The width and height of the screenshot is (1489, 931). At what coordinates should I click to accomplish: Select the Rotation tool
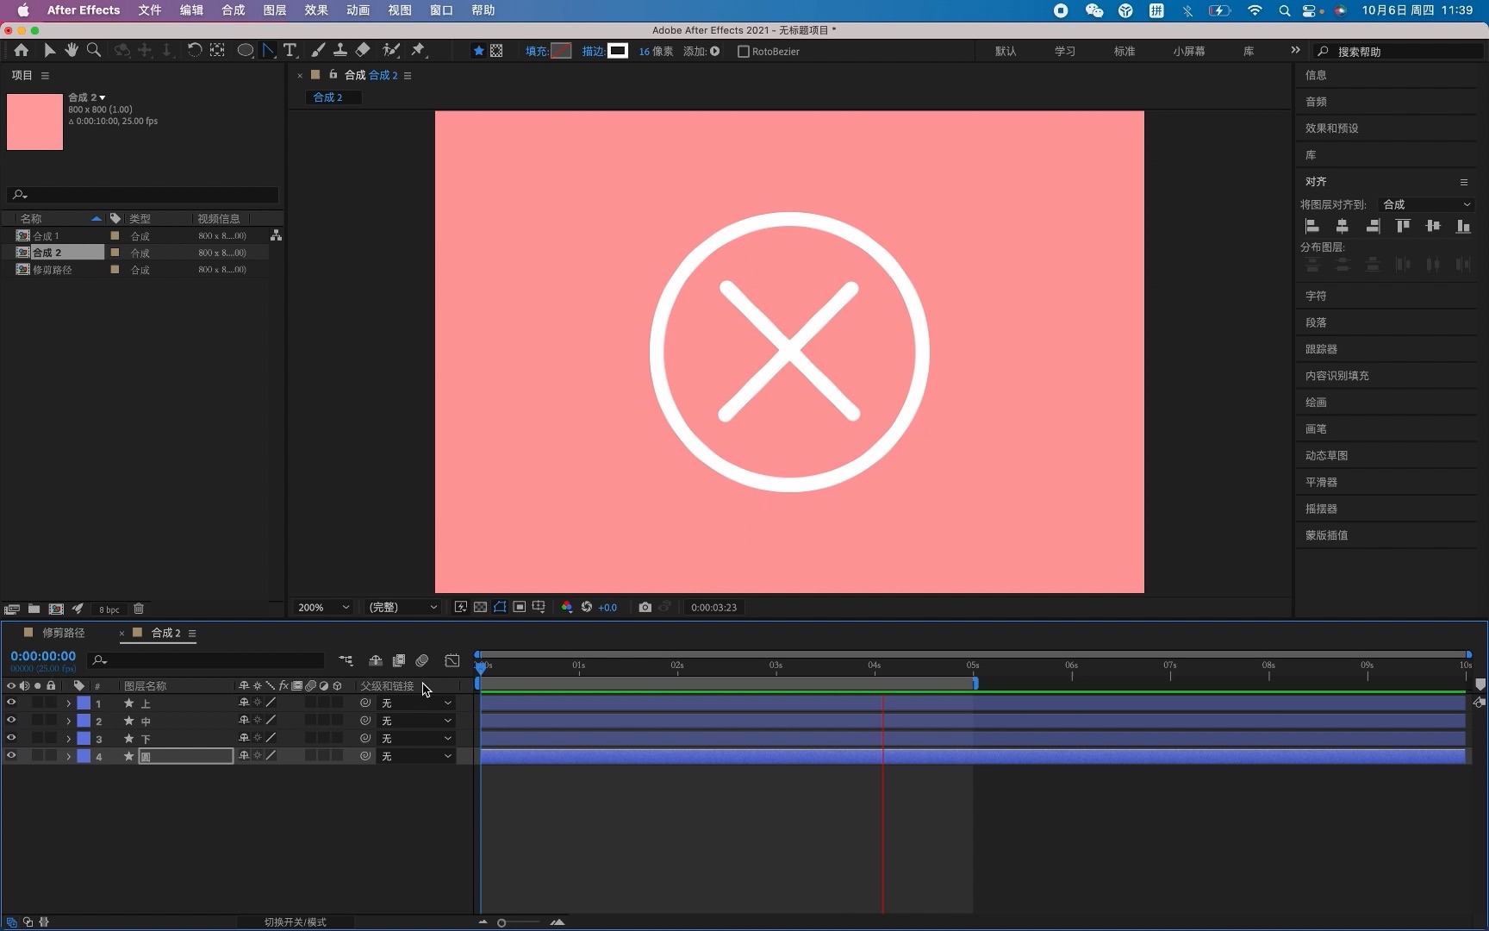pyautogui.click(x=195, y=51)
